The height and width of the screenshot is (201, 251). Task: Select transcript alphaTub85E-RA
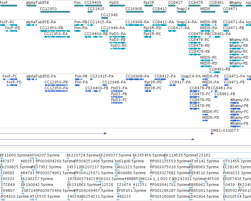point(41,22)
